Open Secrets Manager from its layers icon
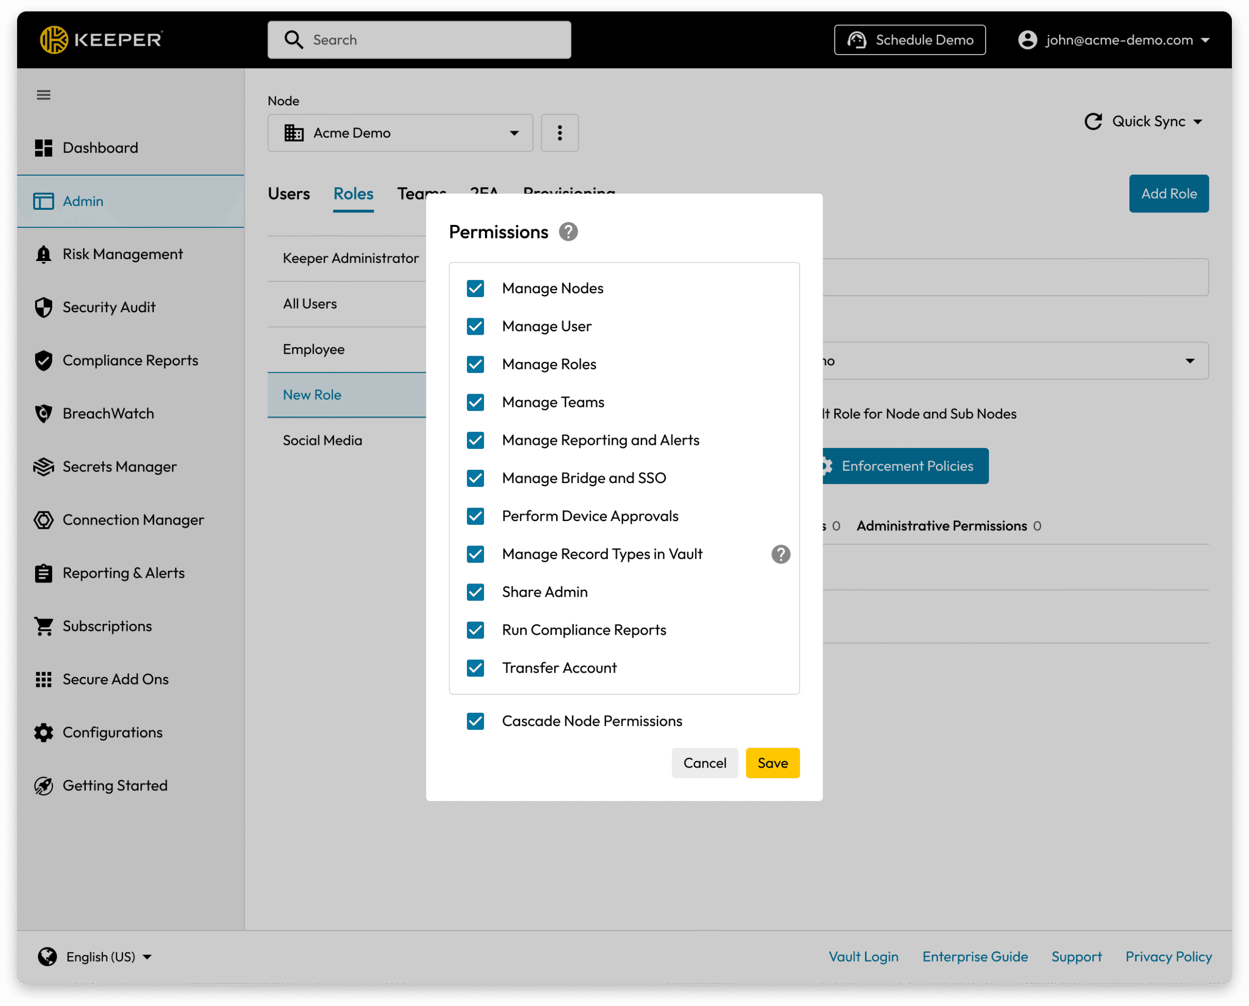Viewport: 1249px width, 1006px height. (43, 466)
